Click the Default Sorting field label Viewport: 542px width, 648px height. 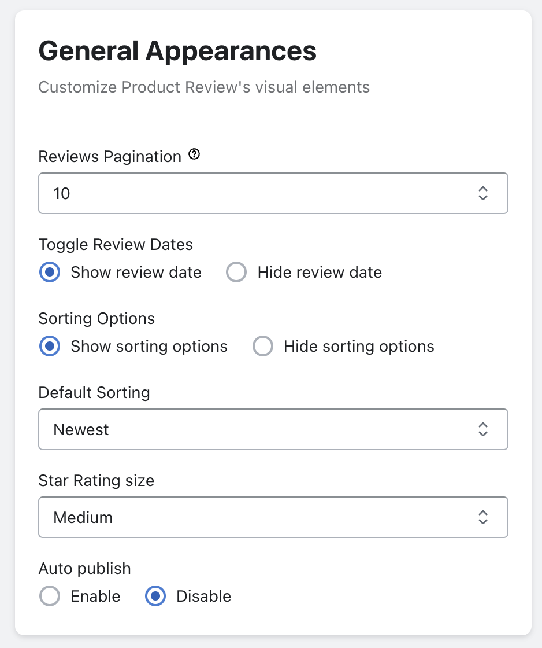click(94, 392)
